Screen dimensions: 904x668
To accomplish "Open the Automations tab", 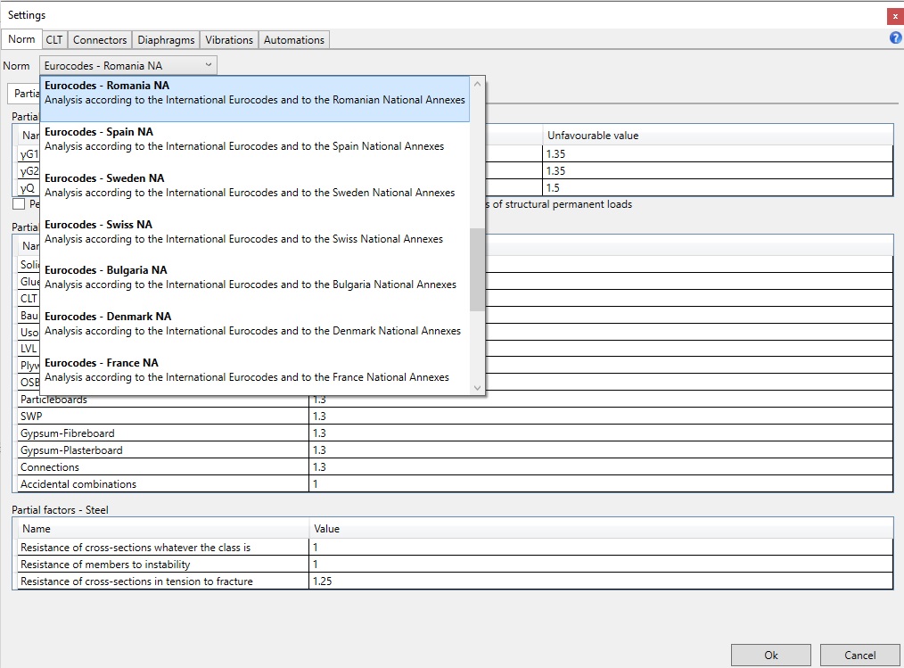I will [294, 40].
